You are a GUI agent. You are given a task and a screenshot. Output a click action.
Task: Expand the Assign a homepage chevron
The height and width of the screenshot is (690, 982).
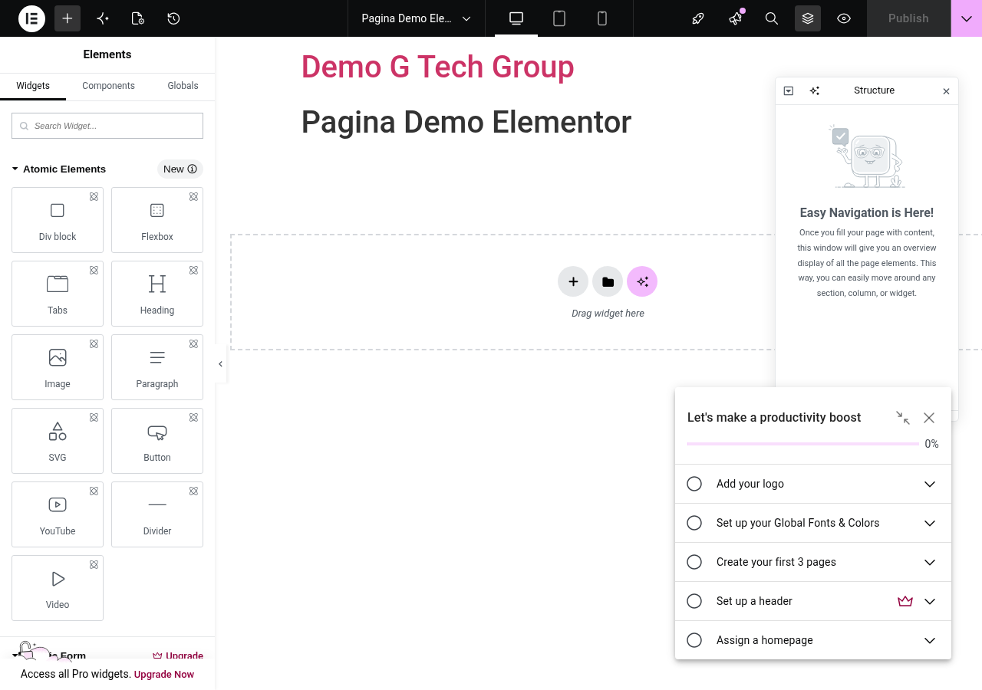(930, 640)
